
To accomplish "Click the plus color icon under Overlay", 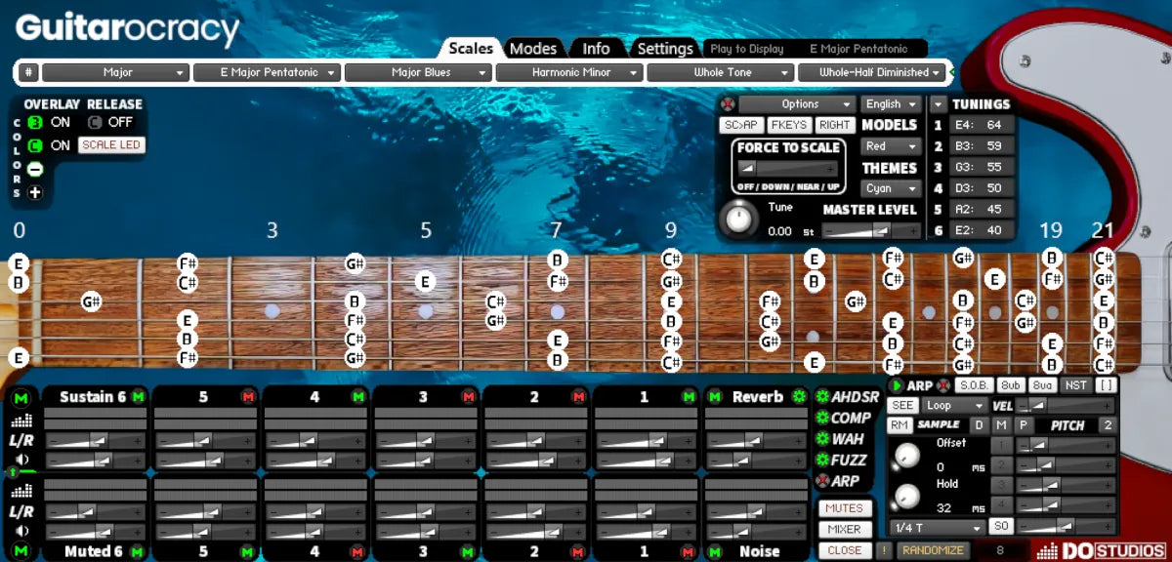I will click(35, 192).
